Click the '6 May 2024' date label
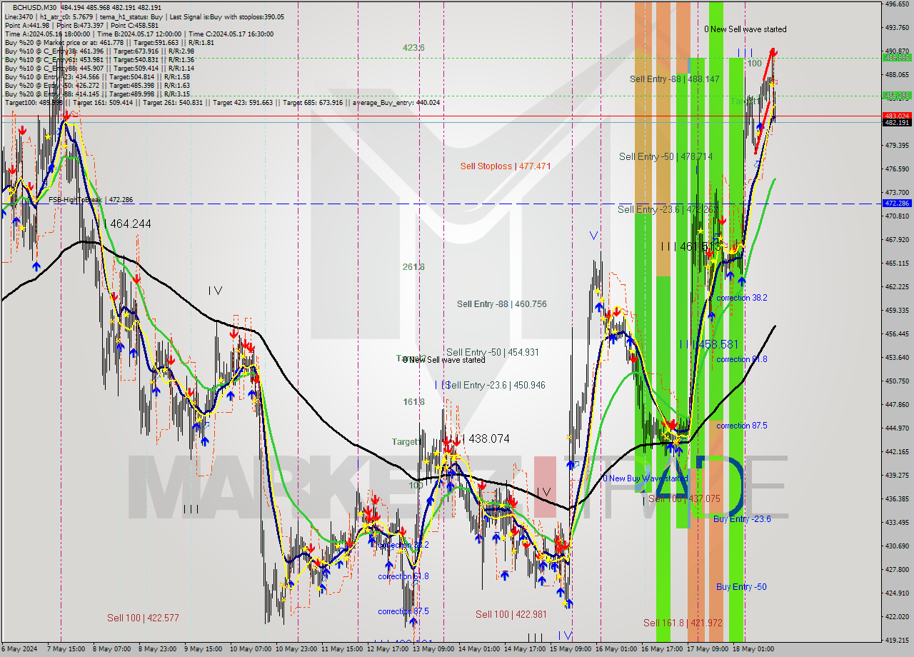 point(20,649)
